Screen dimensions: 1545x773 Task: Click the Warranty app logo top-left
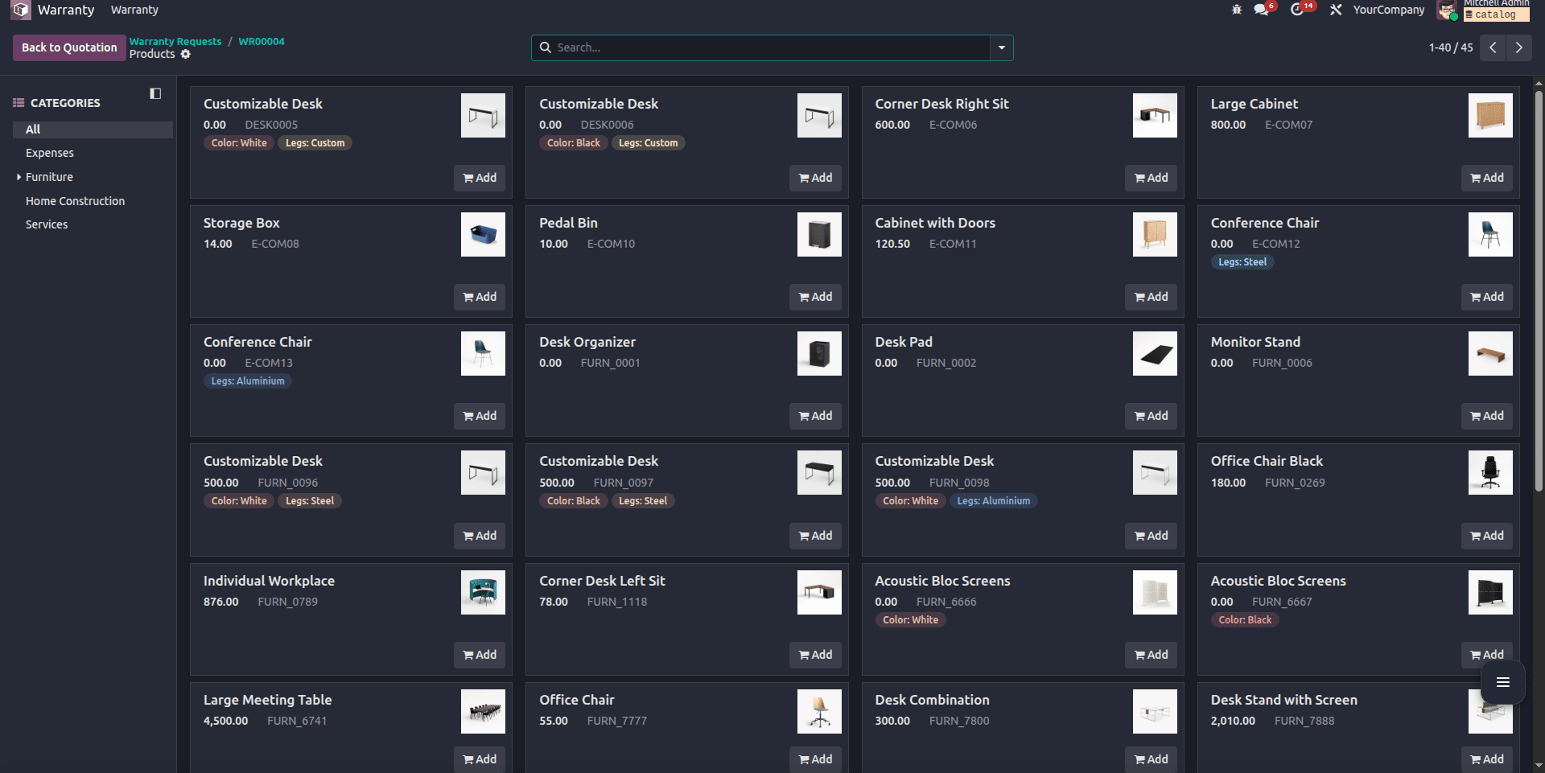tap(19, 10)
